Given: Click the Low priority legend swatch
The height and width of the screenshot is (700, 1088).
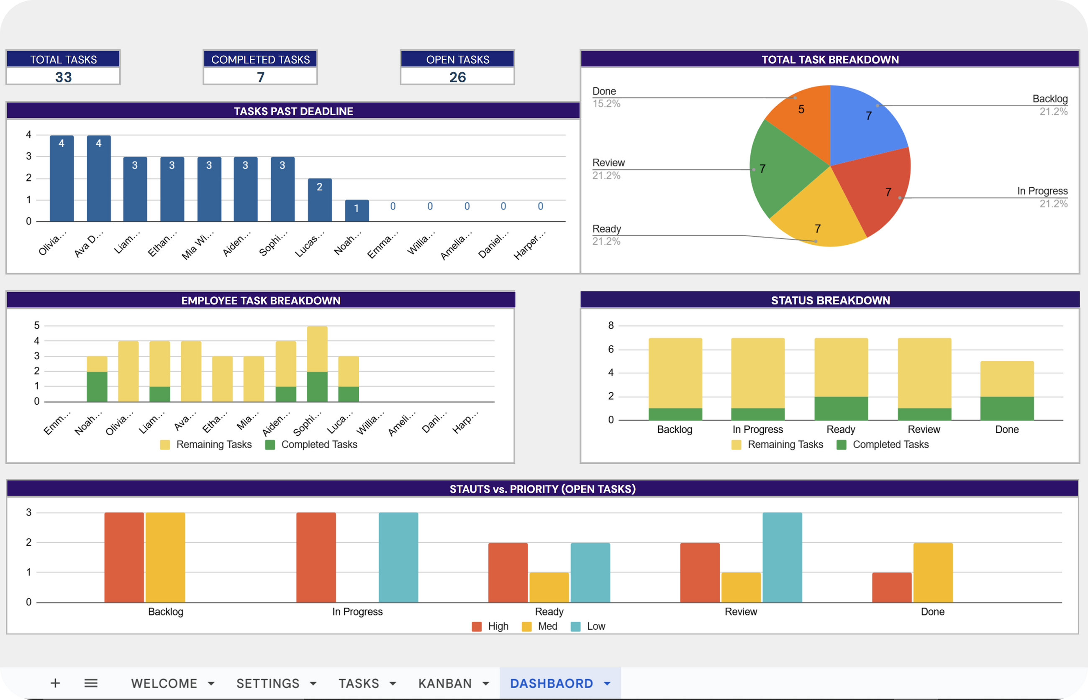Looking at the screenshot, I should pyautogui.click(x=575, y=626).
